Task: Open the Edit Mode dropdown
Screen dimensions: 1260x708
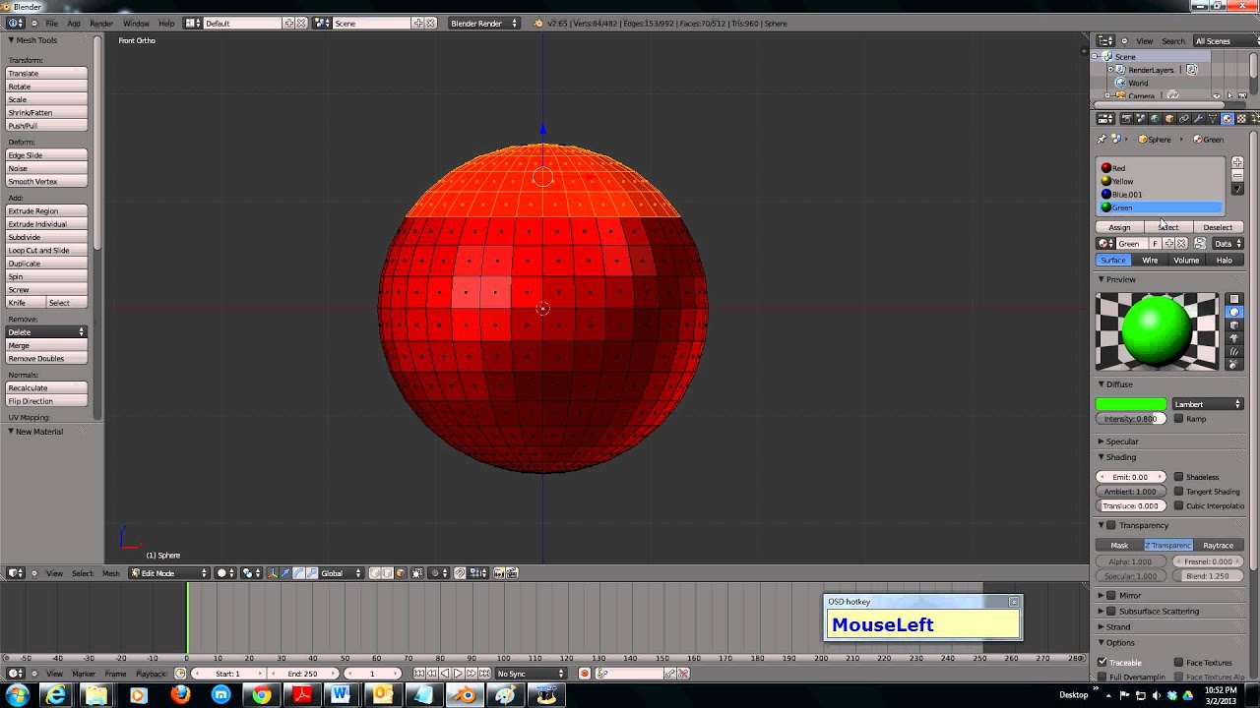Action: [x=169, y=573]
